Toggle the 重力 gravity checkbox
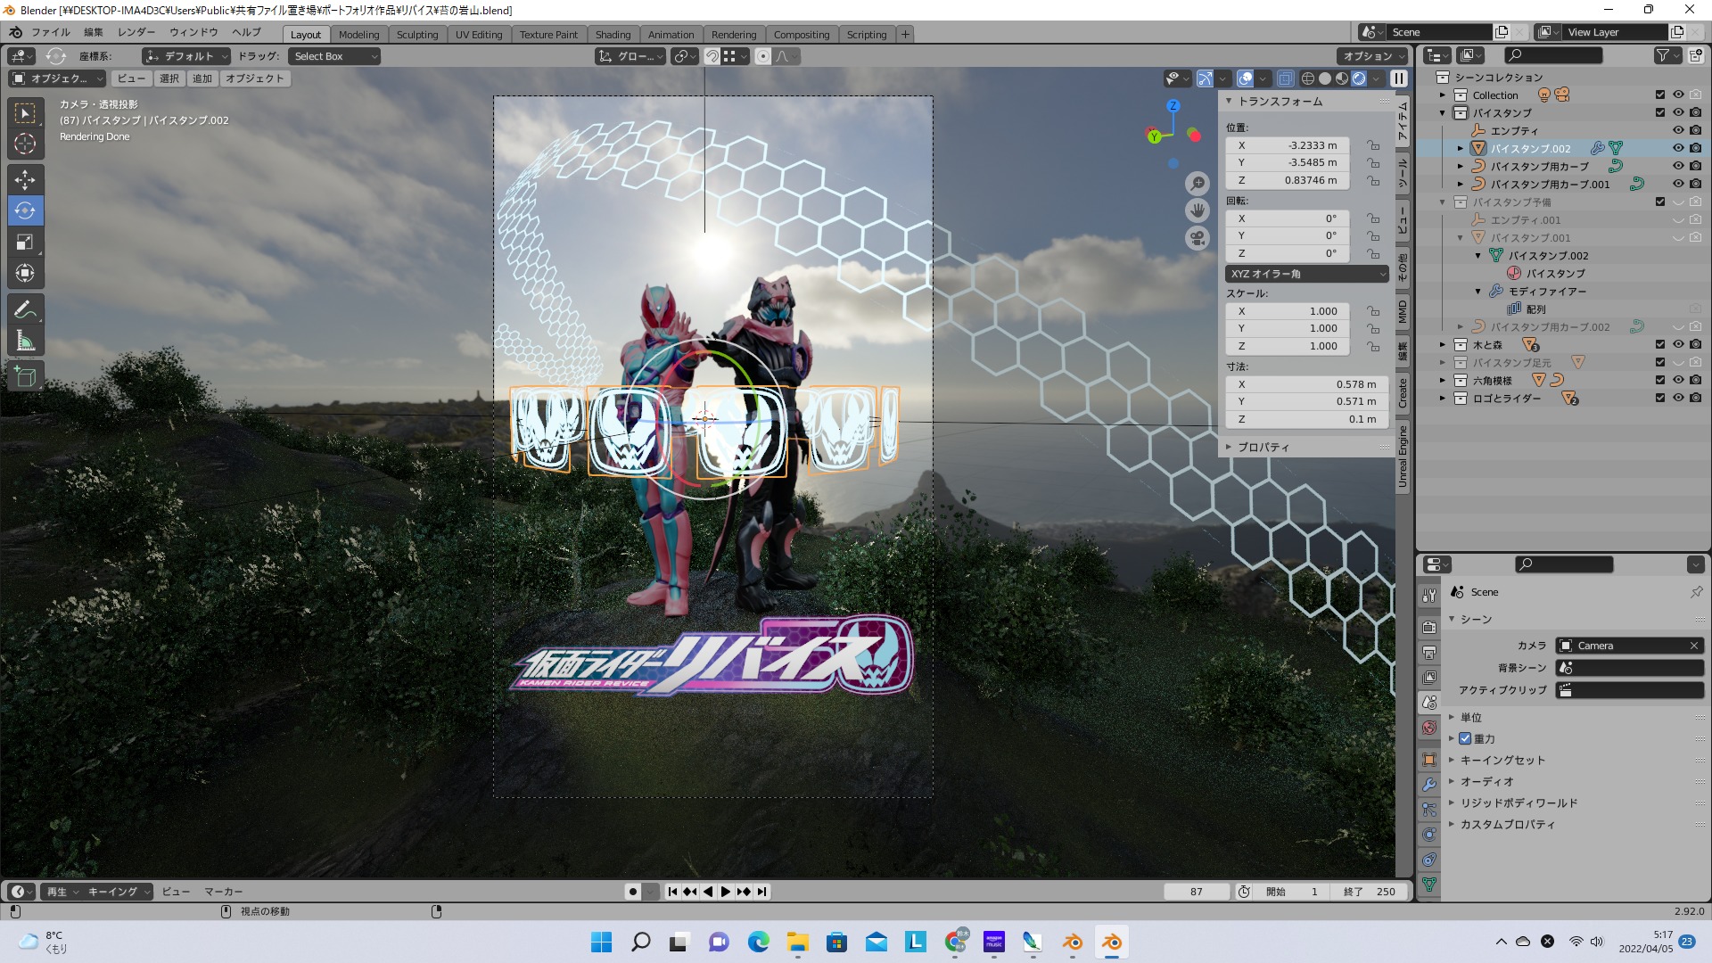 click(x=1465, y=738)
